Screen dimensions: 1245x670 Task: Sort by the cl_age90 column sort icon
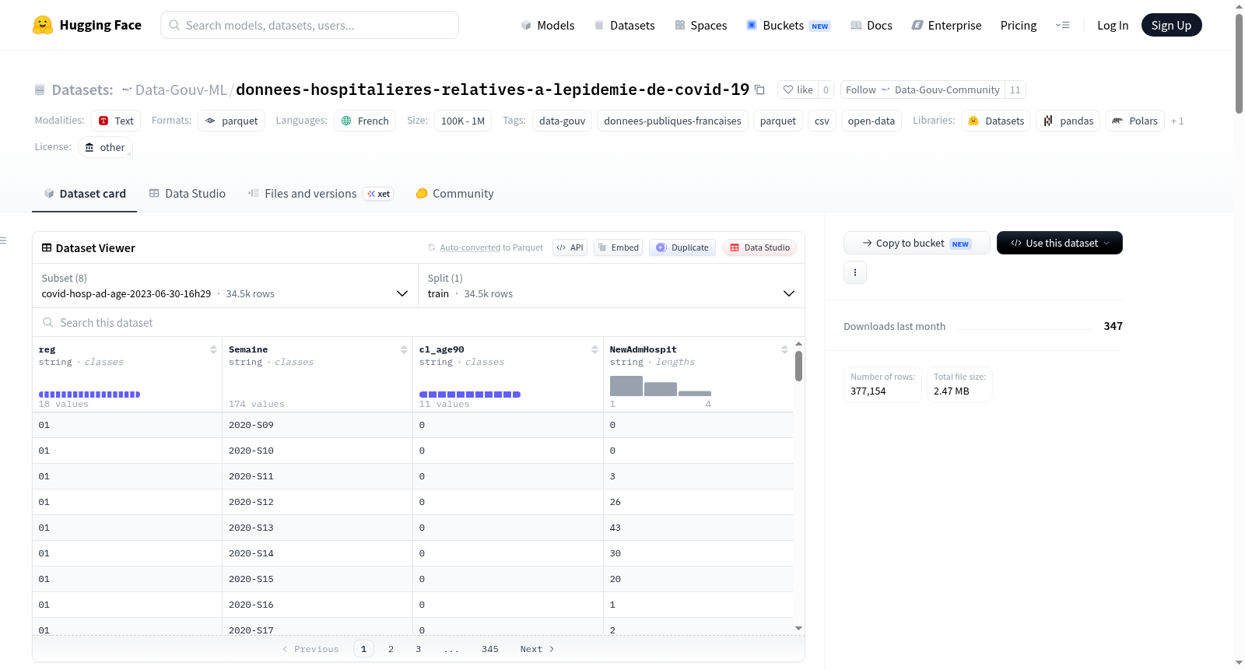594,349
